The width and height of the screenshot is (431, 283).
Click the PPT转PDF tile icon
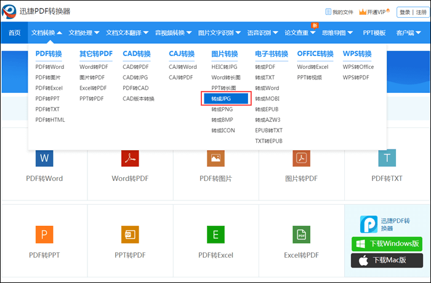click(130, 234)
